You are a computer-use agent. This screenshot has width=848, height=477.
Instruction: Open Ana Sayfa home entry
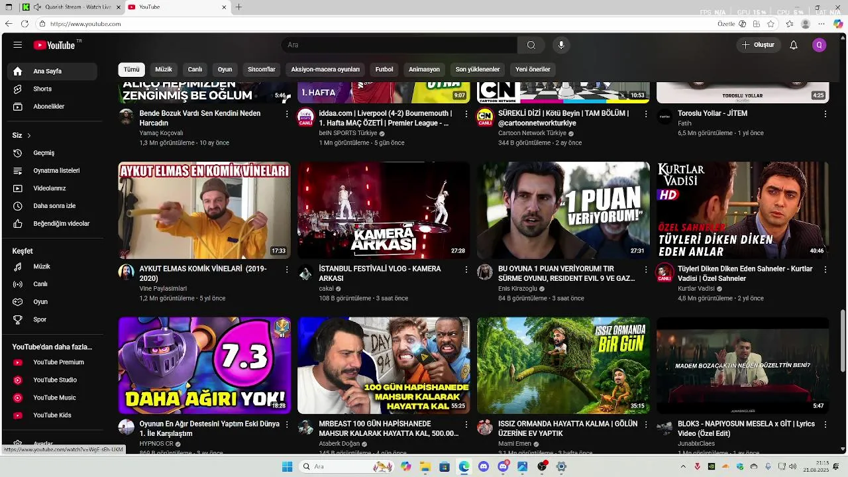tap(52, 71)
